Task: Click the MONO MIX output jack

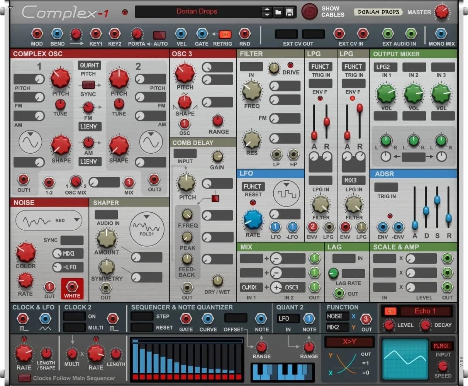Action: point(441,34)
